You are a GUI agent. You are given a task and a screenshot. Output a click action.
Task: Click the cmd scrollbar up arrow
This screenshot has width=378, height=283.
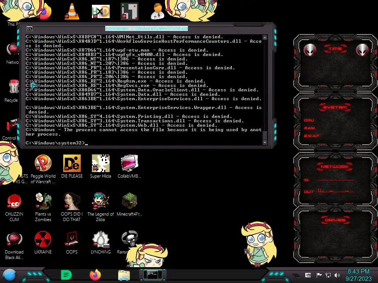(265, 38)
